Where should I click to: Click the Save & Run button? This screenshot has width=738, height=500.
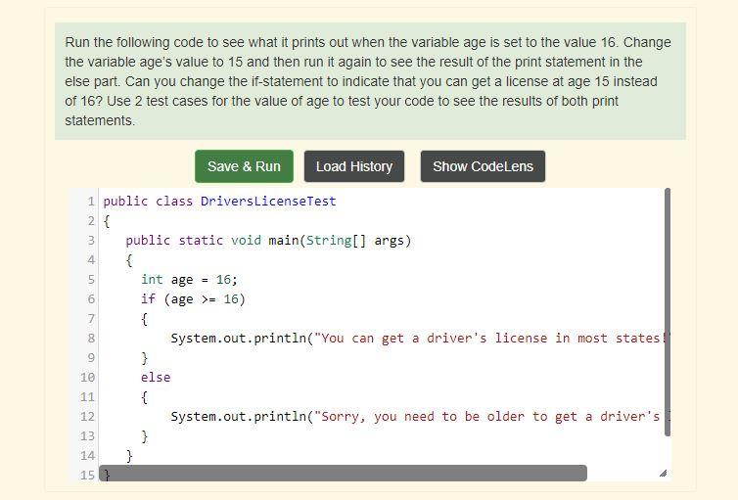244,166
